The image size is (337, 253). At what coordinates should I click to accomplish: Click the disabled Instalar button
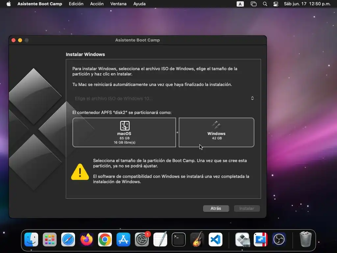pos(247,208)
